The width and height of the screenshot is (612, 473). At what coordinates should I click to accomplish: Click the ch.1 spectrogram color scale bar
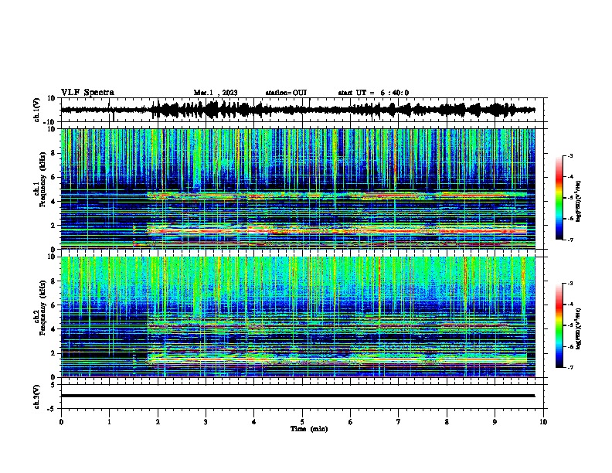[x=559, y=198]
